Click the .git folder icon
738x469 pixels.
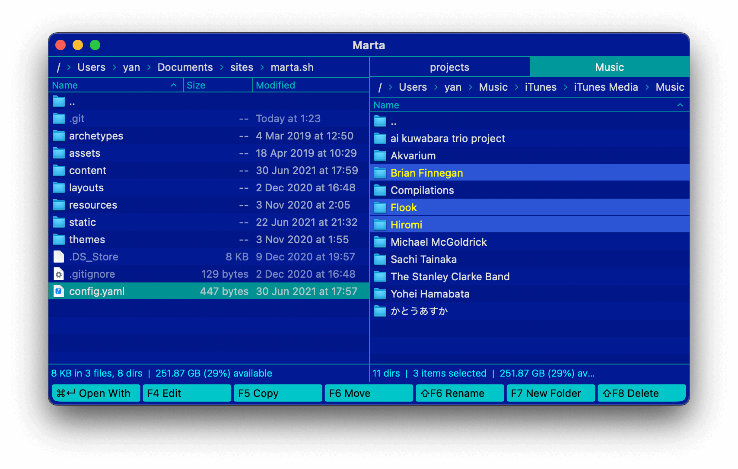tap(59, 118)
